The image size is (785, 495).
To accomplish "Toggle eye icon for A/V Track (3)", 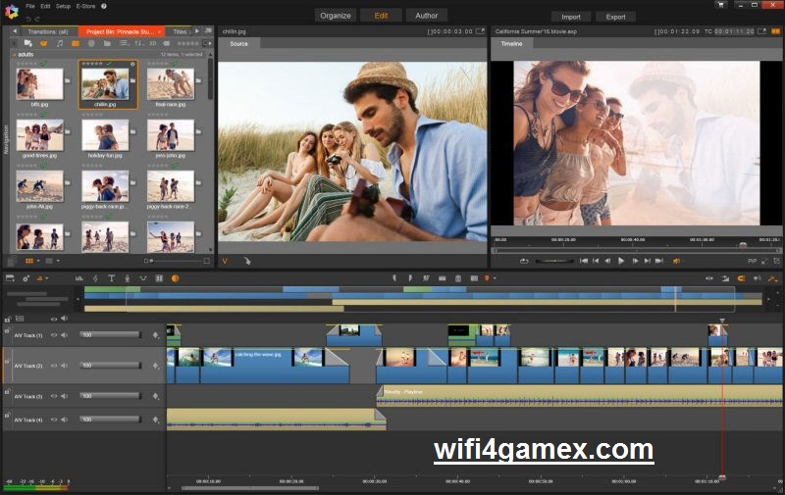I will click(x=54, y=396).
